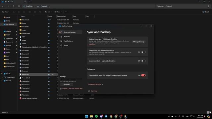Expand Advanced settings section
Screen dimensions: 212x119
95,84
